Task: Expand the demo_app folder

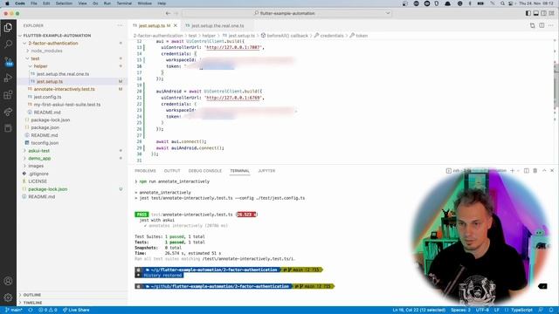Action: tap(24, 159)
